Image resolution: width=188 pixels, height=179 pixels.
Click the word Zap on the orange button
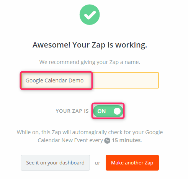coord(149,163)
